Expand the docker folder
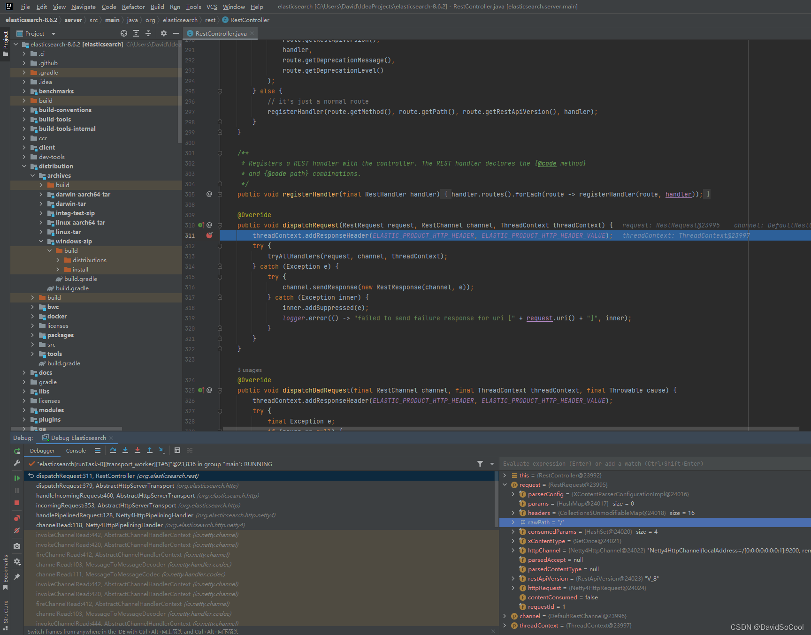 (32, 316)
